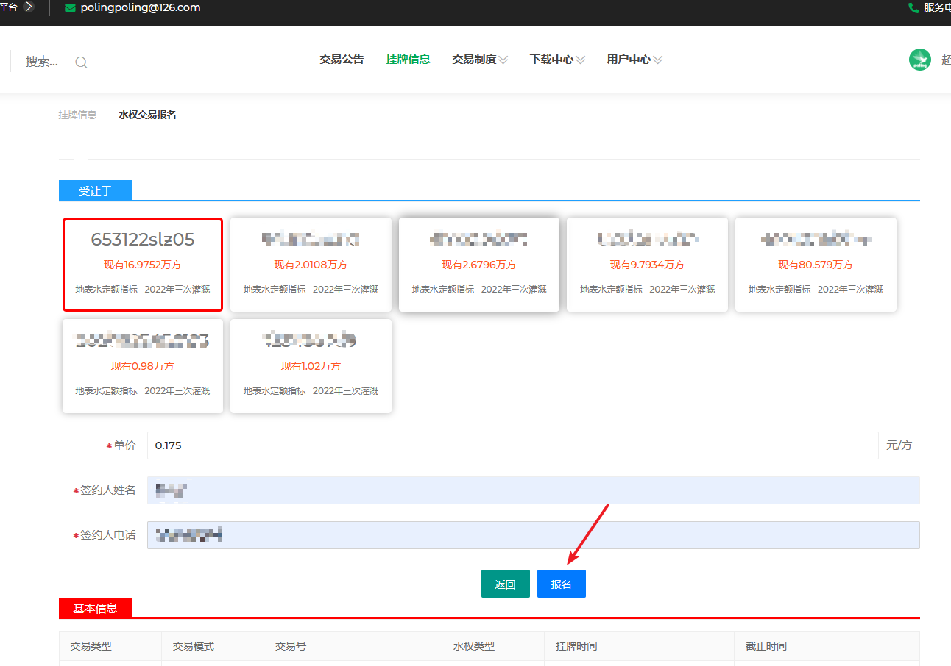
Task: Select the 653122slz05 water rights card
Action: click(142, 265)
